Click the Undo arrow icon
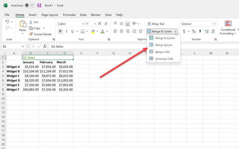This screenshot has width=239, height=149. 7,22
